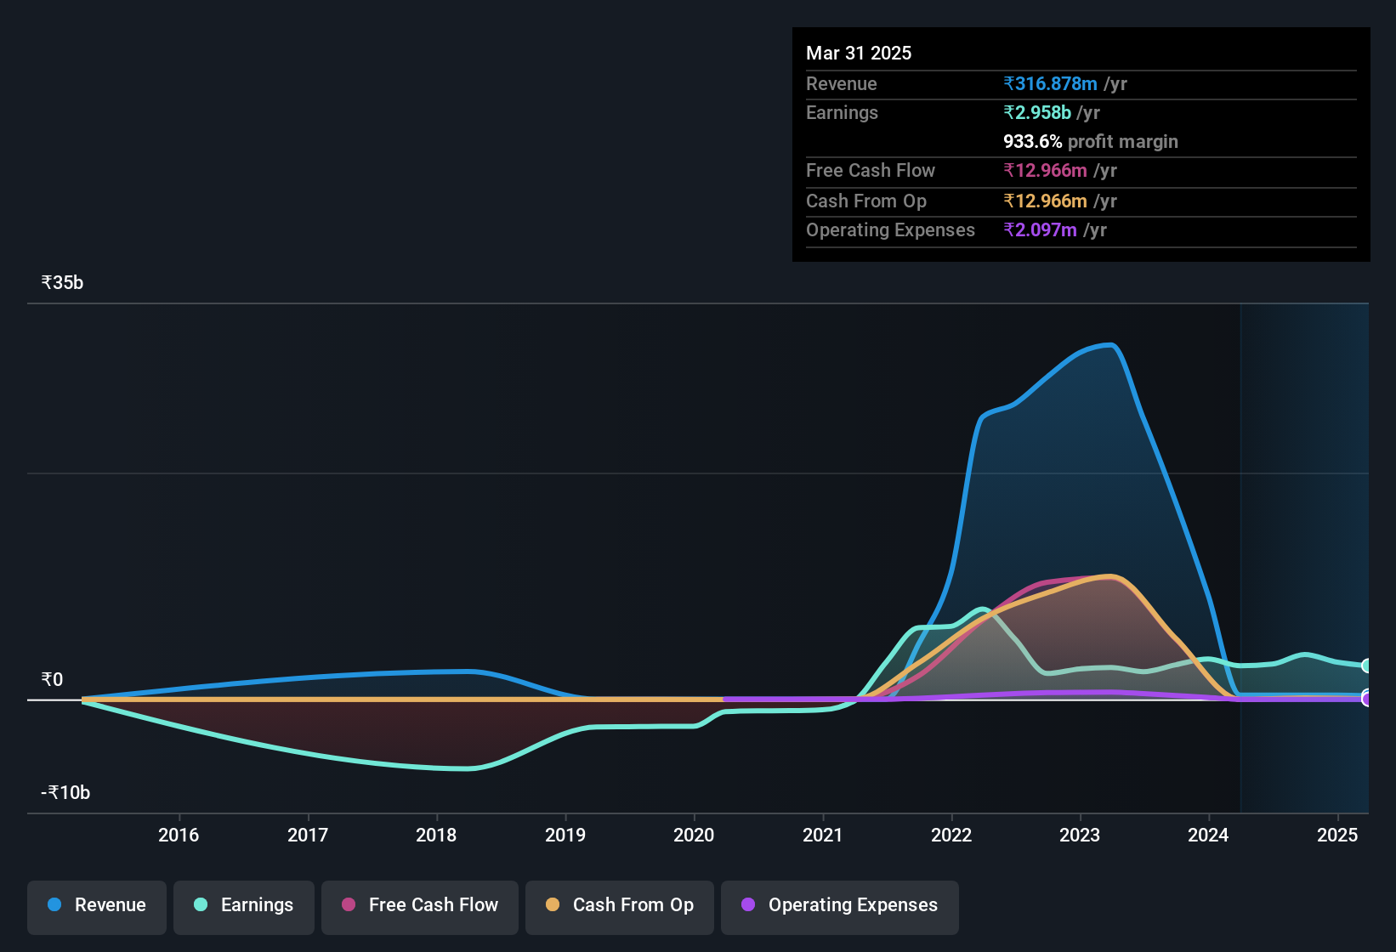
Task: Click the ₹2.958b earnings value
Action: 1037,112
